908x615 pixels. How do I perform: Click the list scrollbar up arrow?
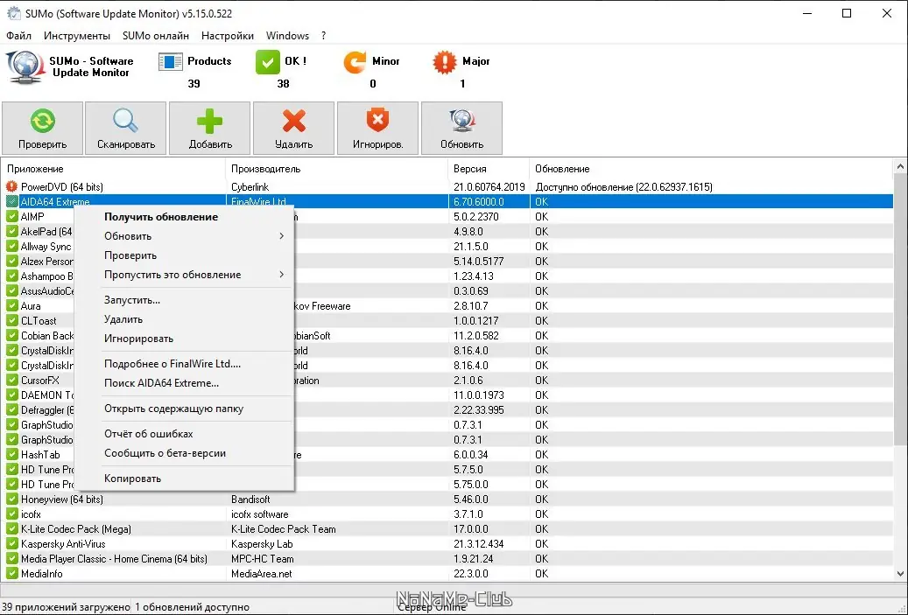point(900,166)
